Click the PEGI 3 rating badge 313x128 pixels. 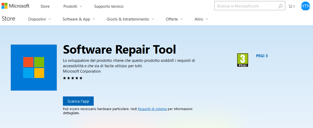click(x=242, y=60)
